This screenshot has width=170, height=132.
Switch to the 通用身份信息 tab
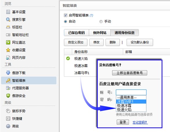(x=125, y=33)
